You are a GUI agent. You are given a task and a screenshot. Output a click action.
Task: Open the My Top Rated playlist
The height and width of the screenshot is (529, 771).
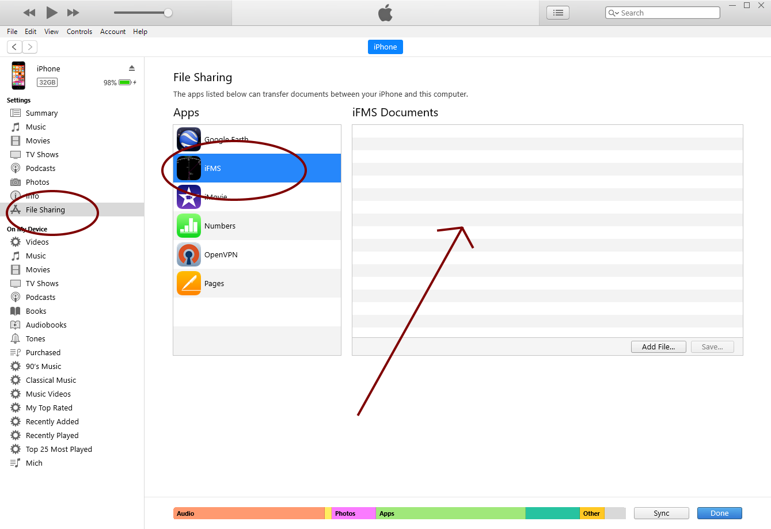point(49,408)
